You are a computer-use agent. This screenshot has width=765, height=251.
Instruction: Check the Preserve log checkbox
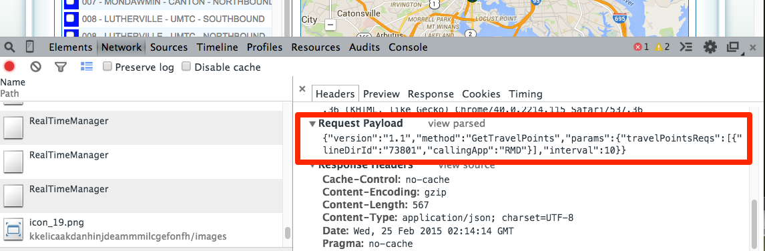pos(107,66)
